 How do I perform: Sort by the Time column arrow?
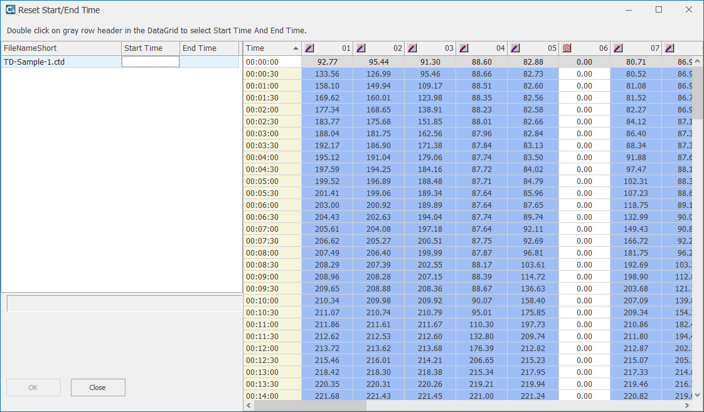pyautogui.click(x=296, y=48)
